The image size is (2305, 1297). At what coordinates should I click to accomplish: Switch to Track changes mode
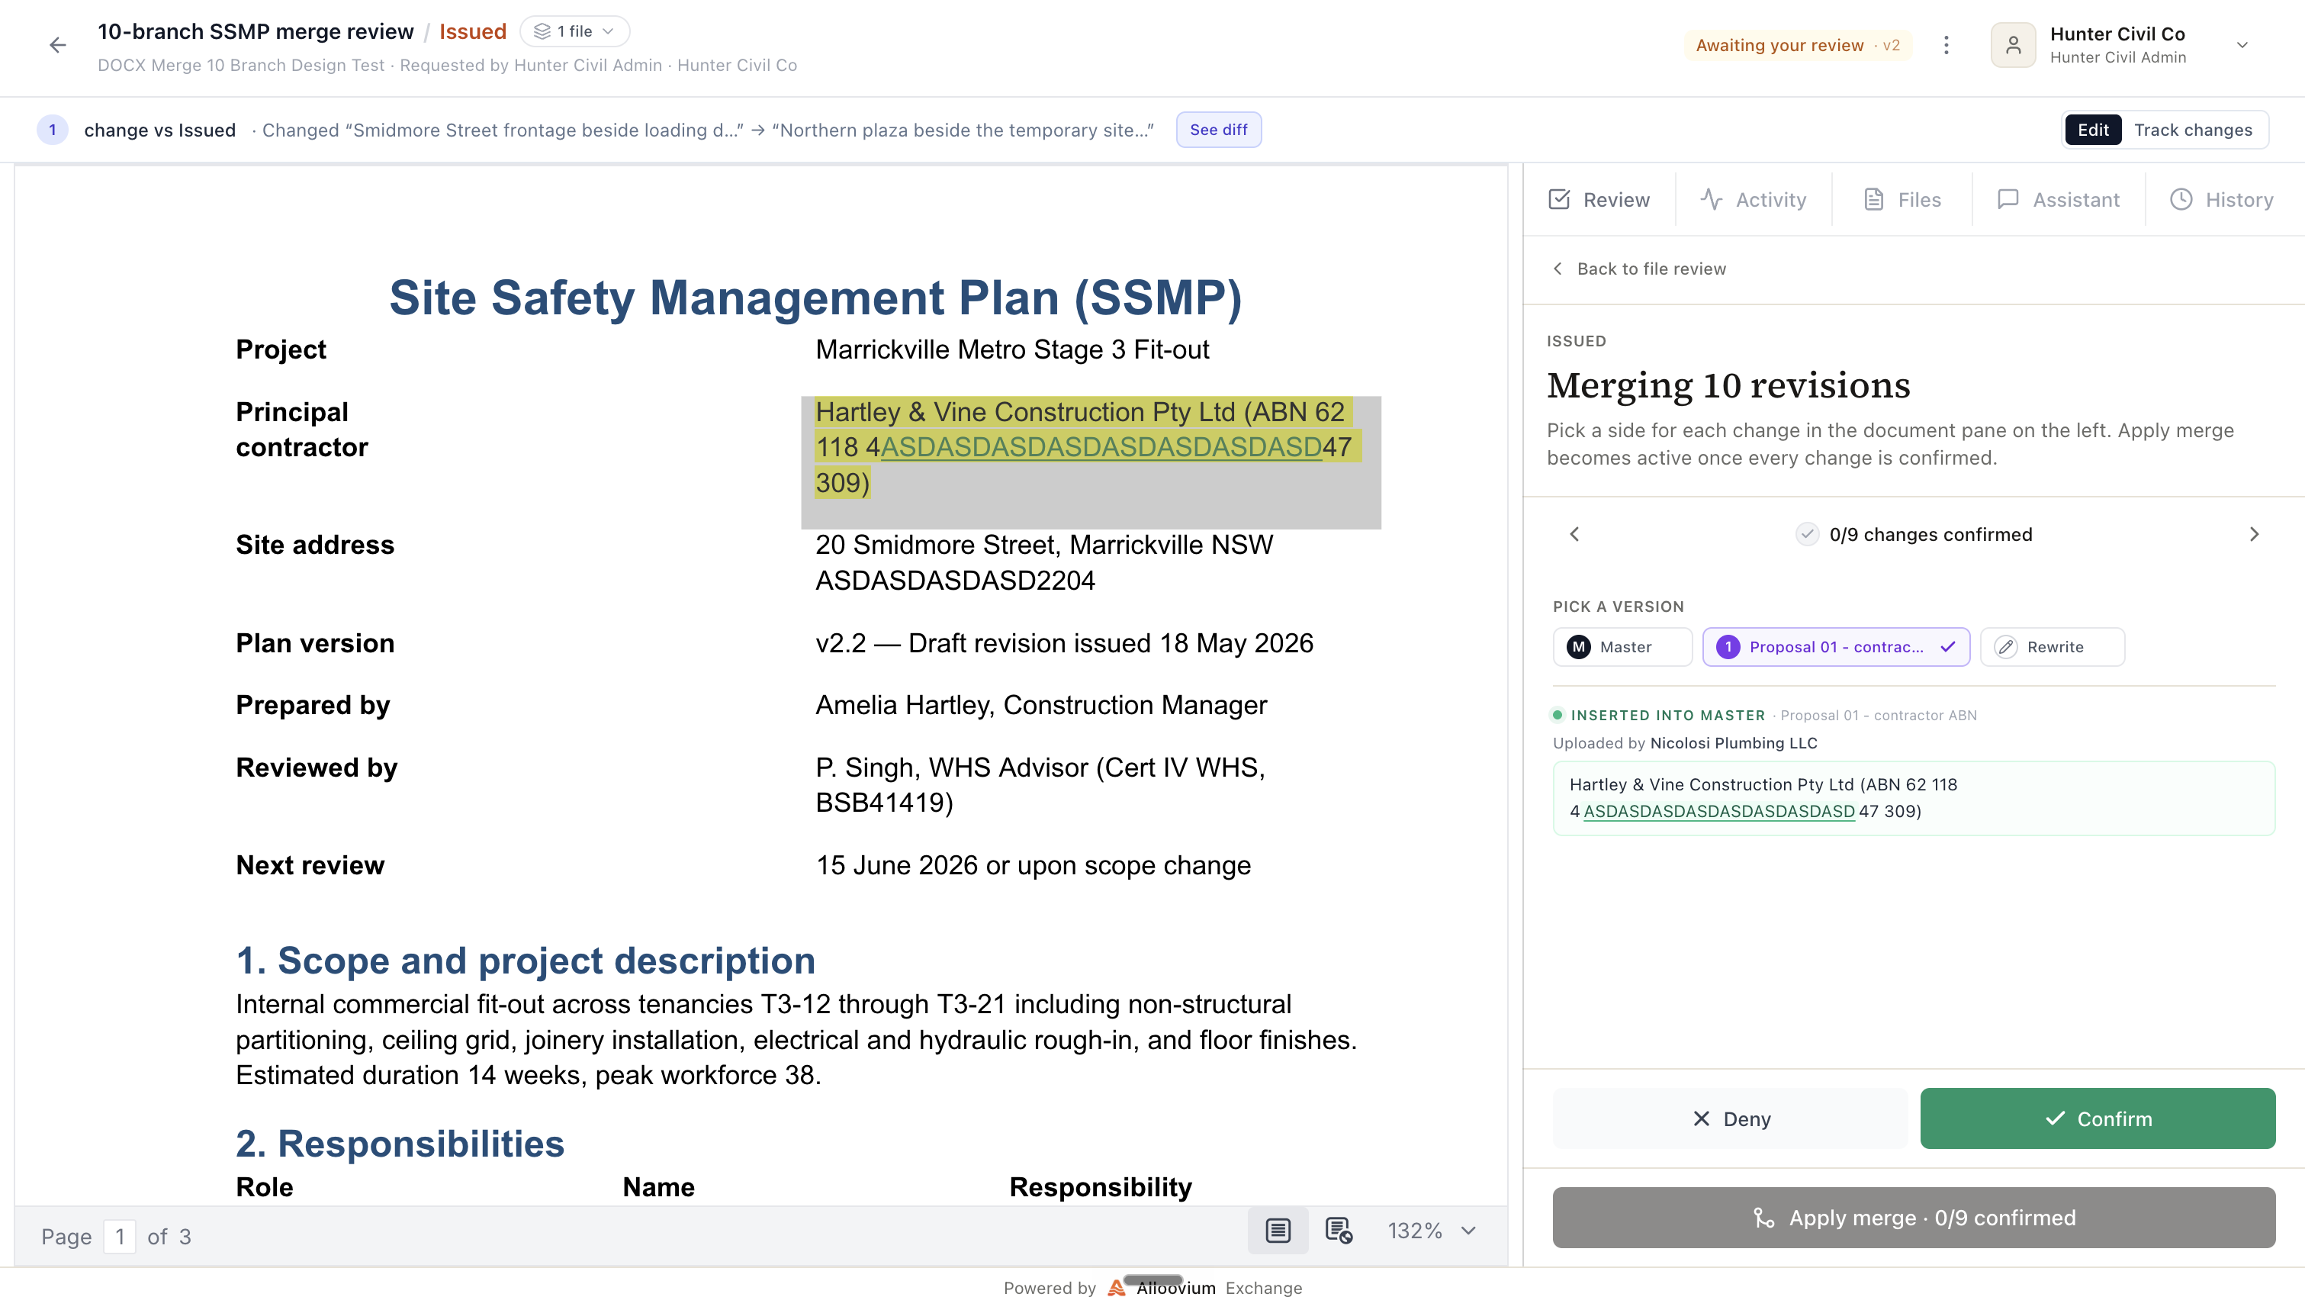[x=2193, y=130]
